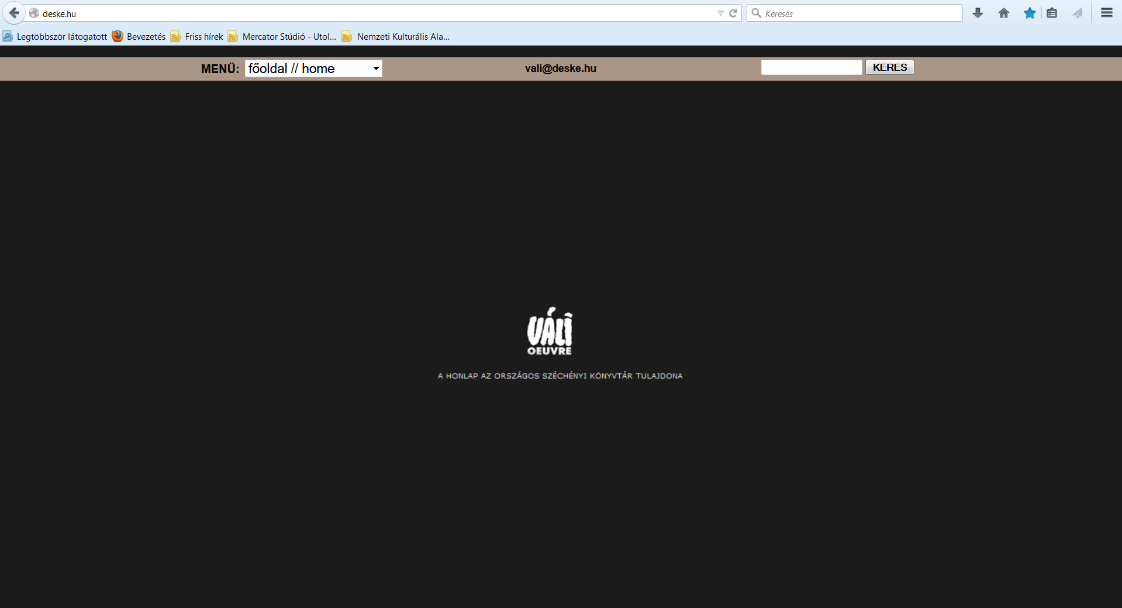Viewport: 1122px width, 608px height.
Task: Click the site search text field
Action: (x=812, y=68)
